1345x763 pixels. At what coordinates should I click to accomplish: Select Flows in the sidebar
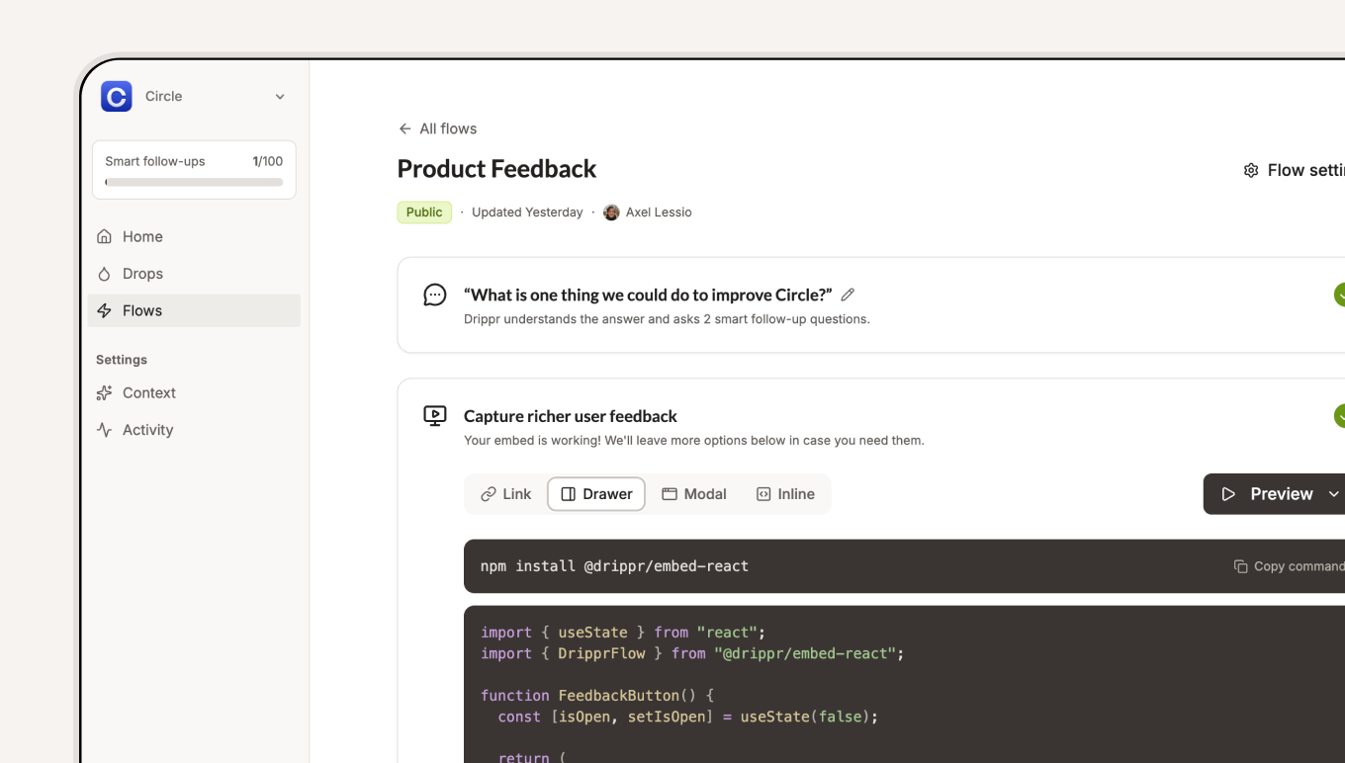point(194,310)
